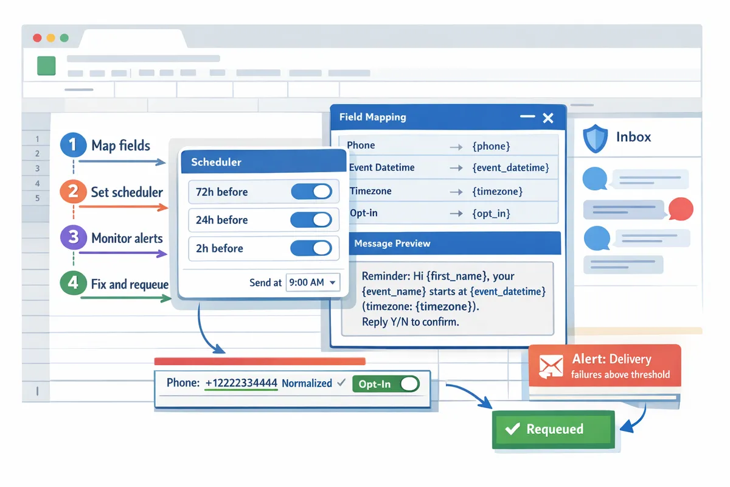Toggle the 2h before reminder switch
730x487 pixels.
311,248
